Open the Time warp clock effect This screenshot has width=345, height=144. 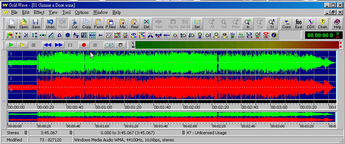[x=274, y=35]
